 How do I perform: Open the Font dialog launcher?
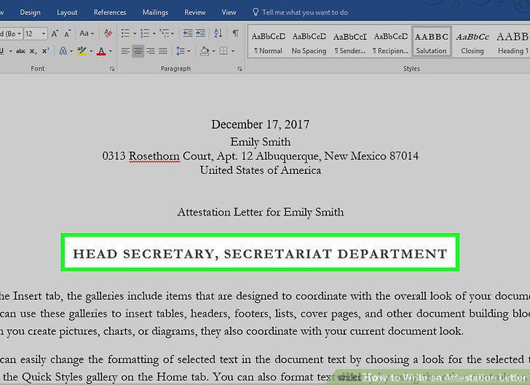point(112,68)
